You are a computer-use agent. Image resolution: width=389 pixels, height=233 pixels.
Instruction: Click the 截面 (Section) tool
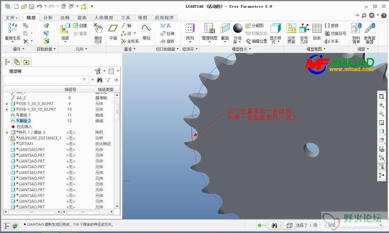tap(225, 32)
